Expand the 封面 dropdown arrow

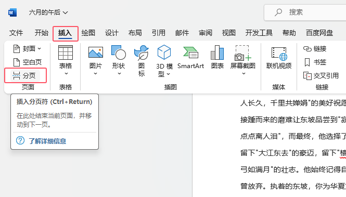pyautogui.click(x=39, y=49)
